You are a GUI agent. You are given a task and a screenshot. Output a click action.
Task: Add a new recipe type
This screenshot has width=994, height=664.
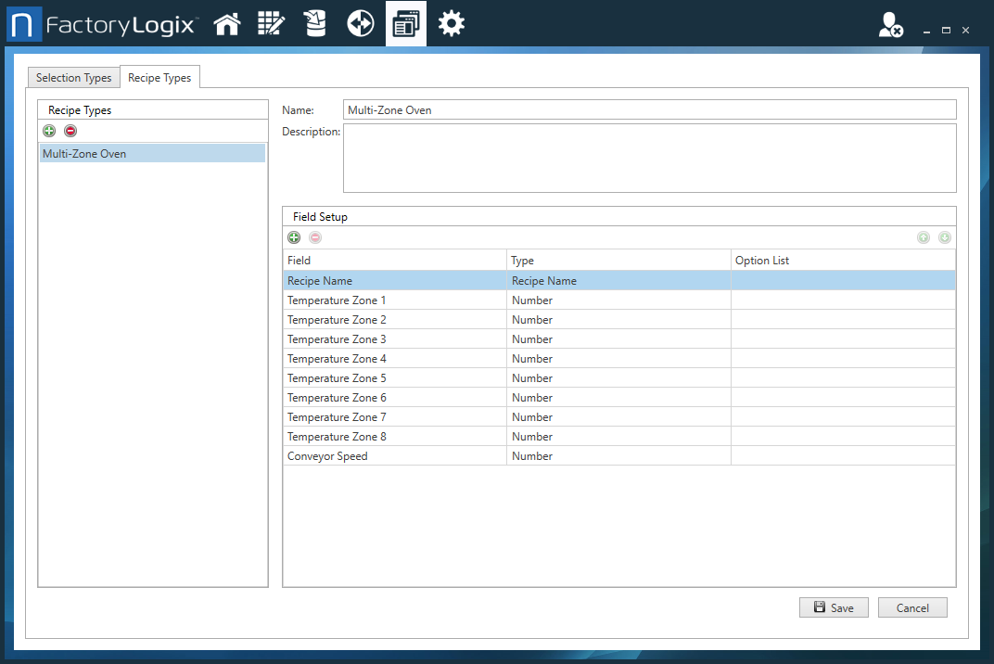pyautogui.click(x=49, y=131)
